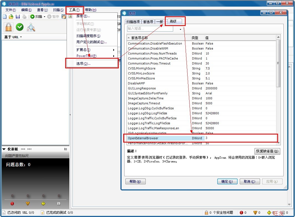Open the 扫描(S) menu
Image resolution: width=295 pixels, height=217 pixels.
58,10
